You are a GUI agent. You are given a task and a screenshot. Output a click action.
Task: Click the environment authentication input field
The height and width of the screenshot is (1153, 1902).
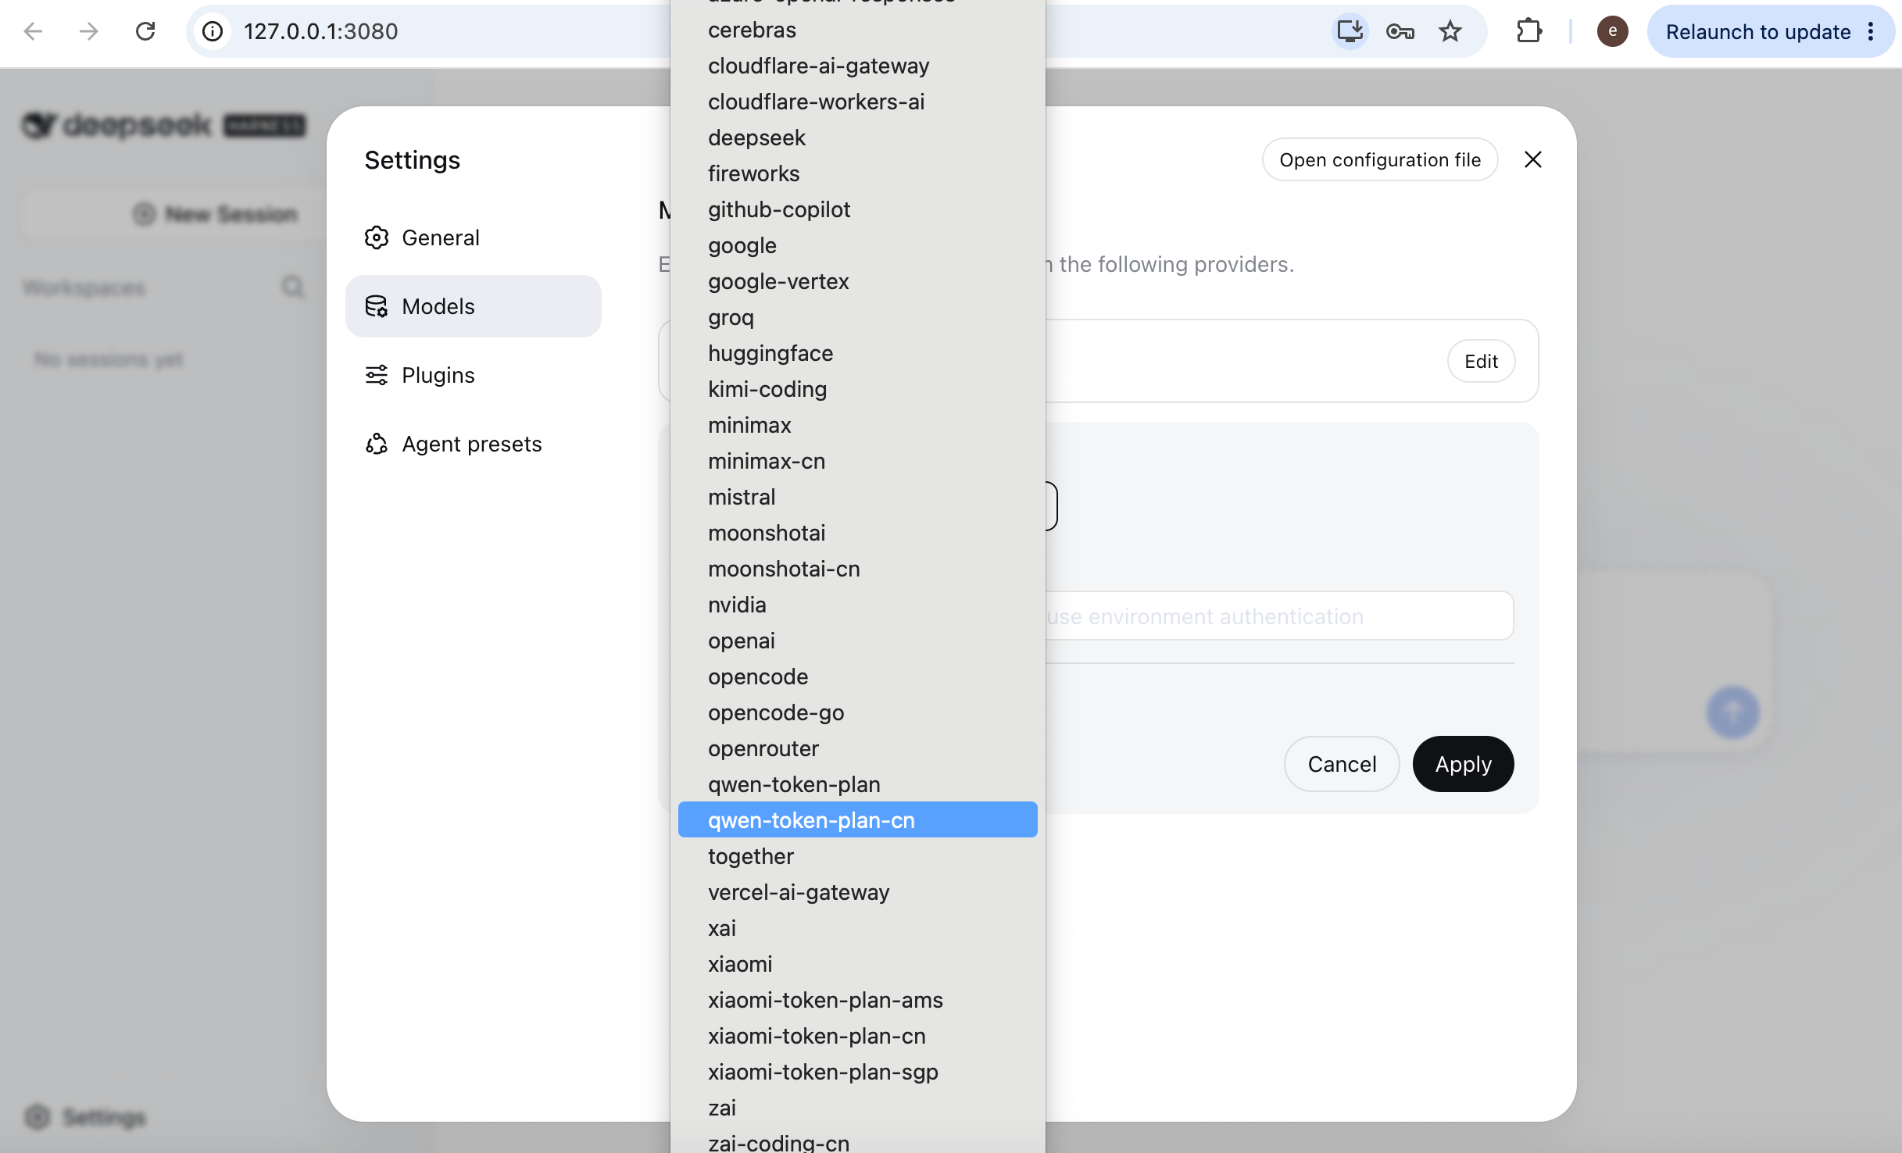pyautogui.click(x=1279, y=616)
